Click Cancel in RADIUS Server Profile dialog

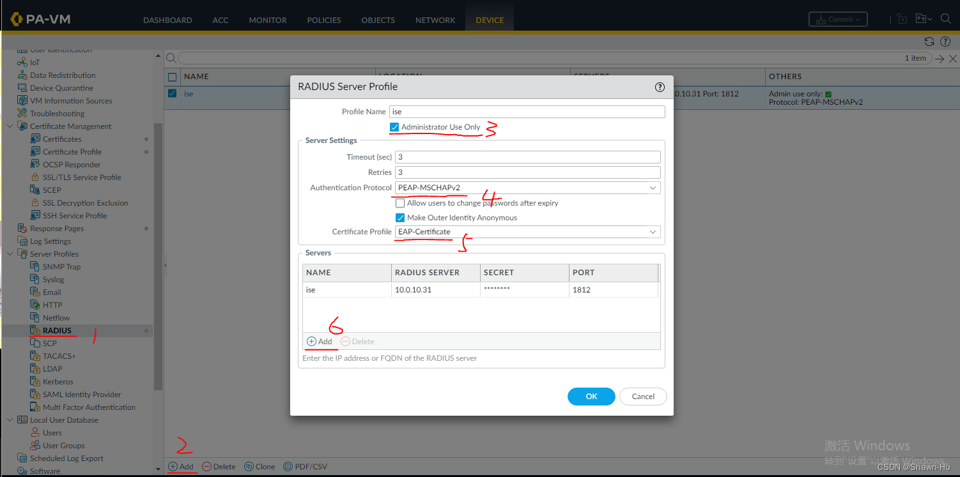[x=643, y=397]
